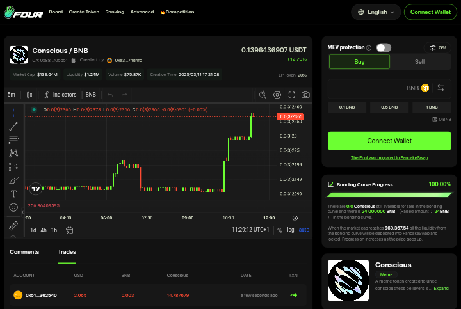Expand the Conscious token description
This screenshot has height=309, width=461.
tap(441, 288)
